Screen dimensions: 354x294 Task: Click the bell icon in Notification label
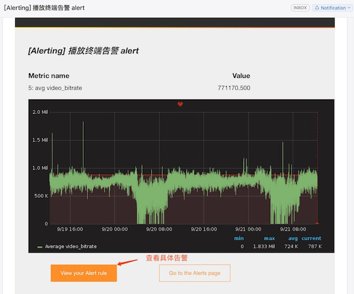[x=317, y=8]
